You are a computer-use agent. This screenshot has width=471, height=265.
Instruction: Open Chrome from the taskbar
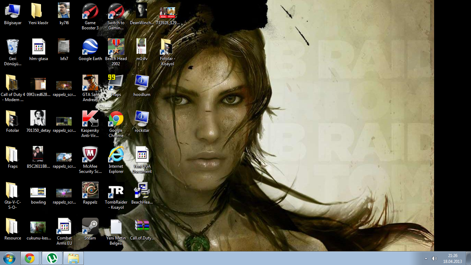30,258
